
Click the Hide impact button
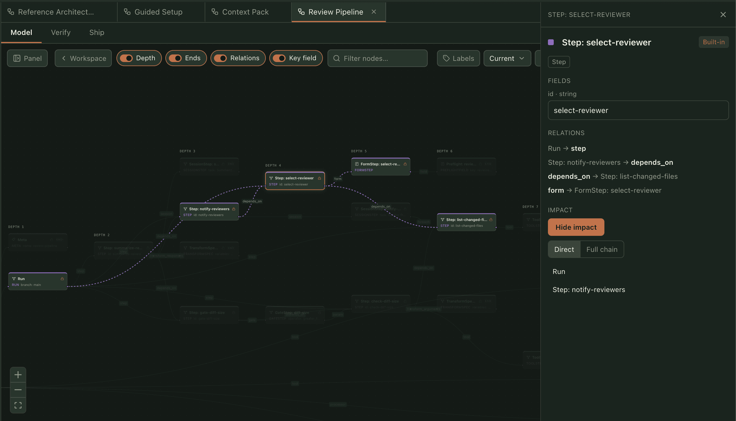[576, 227]
